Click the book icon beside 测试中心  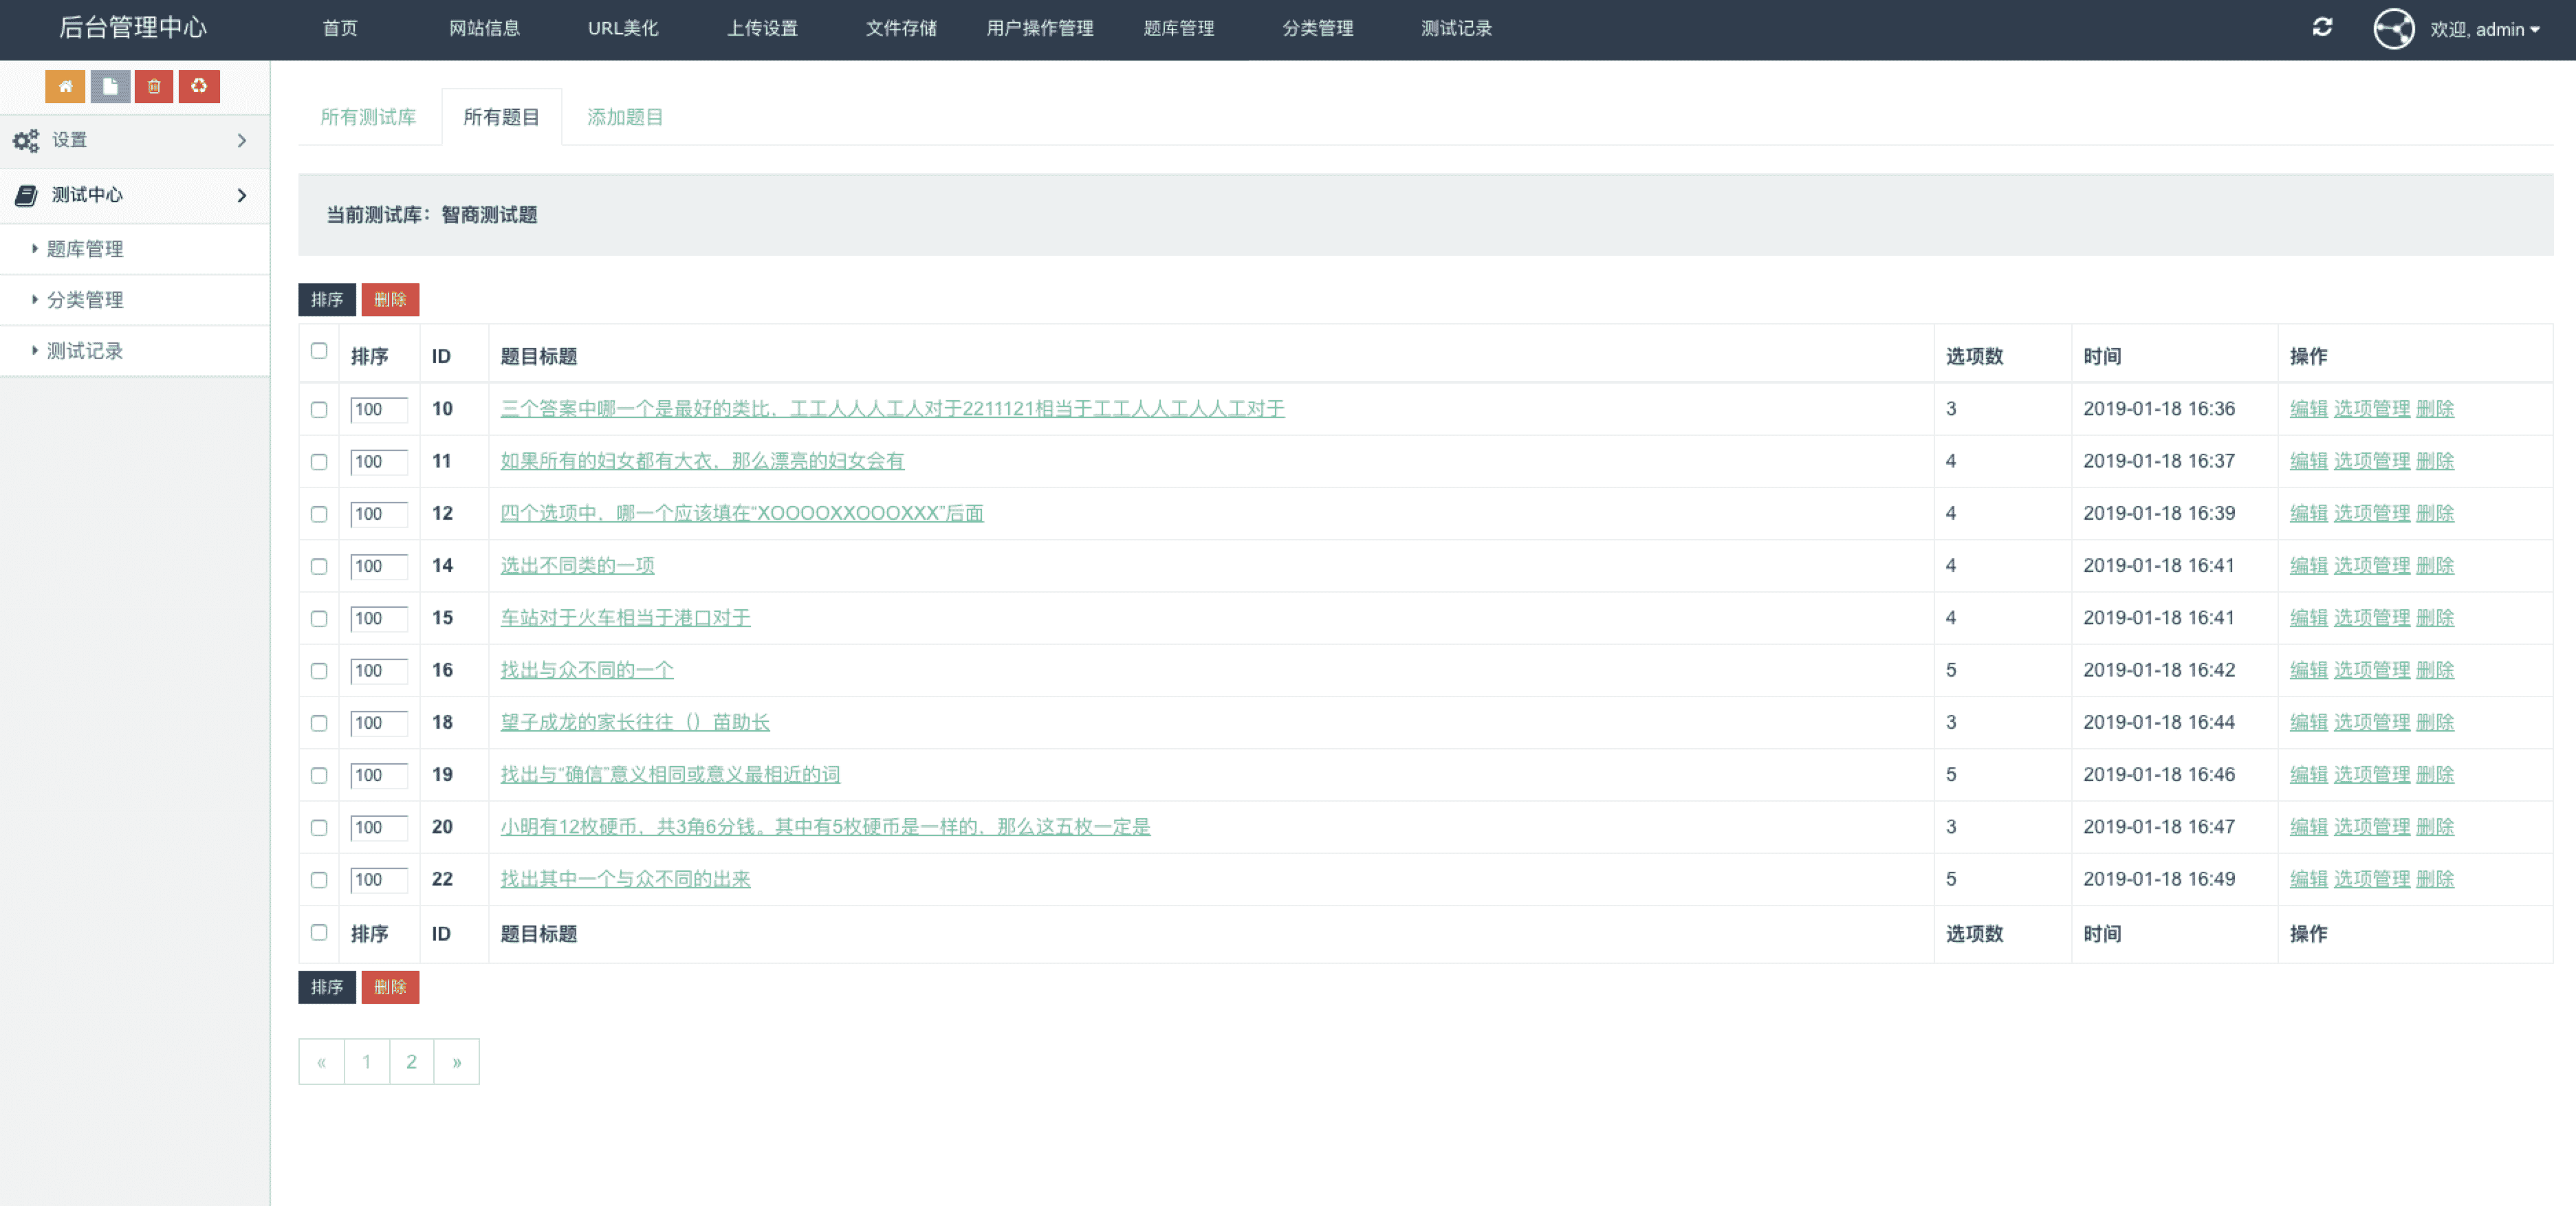tap(26, 195)
